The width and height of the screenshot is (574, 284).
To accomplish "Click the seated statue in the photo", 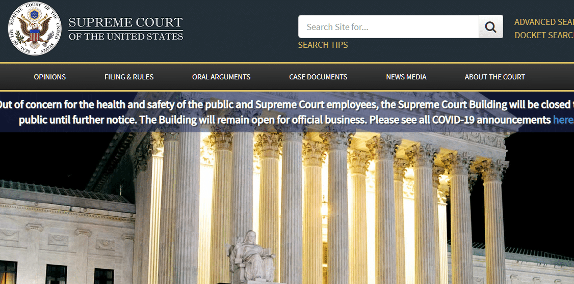I will coord(252,256).
